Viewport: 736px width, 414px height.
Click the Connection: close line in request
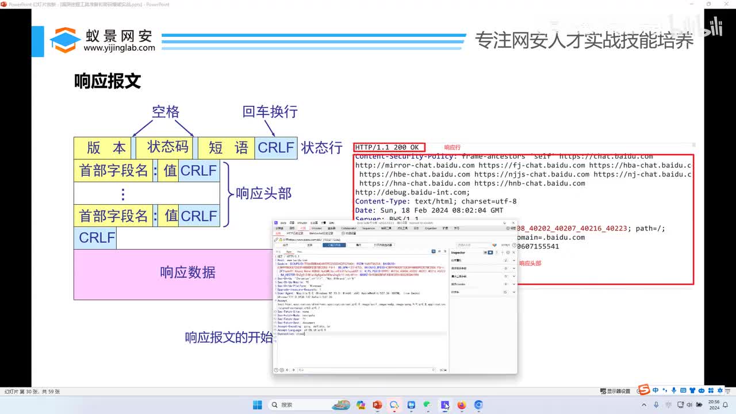coord(291,333)
